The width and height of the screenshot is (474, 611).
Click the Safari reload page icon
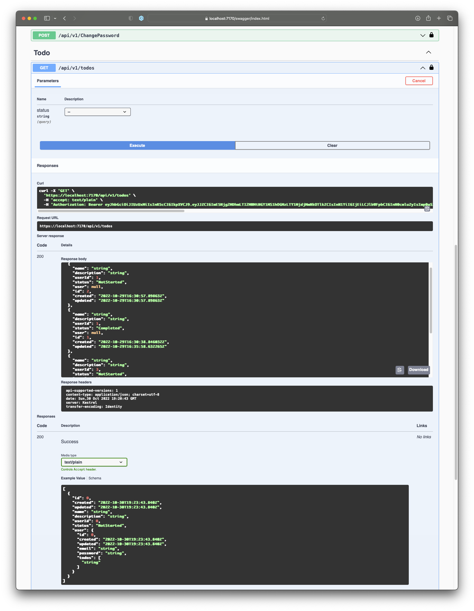[x=323, y=18]
